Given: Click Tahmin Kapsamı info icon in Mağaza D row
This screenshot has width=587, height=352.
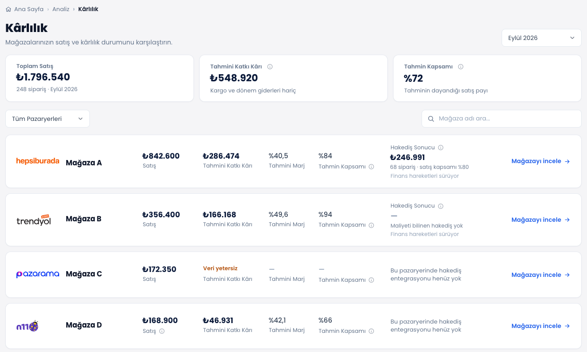Looking at the screenshot, I should (x=371, y=331).
